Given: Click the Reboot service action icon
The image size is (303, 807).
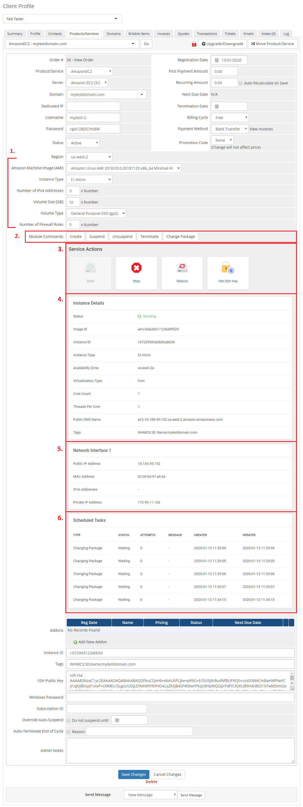Looking at the screenshot, I should click(x=182, y=268).
